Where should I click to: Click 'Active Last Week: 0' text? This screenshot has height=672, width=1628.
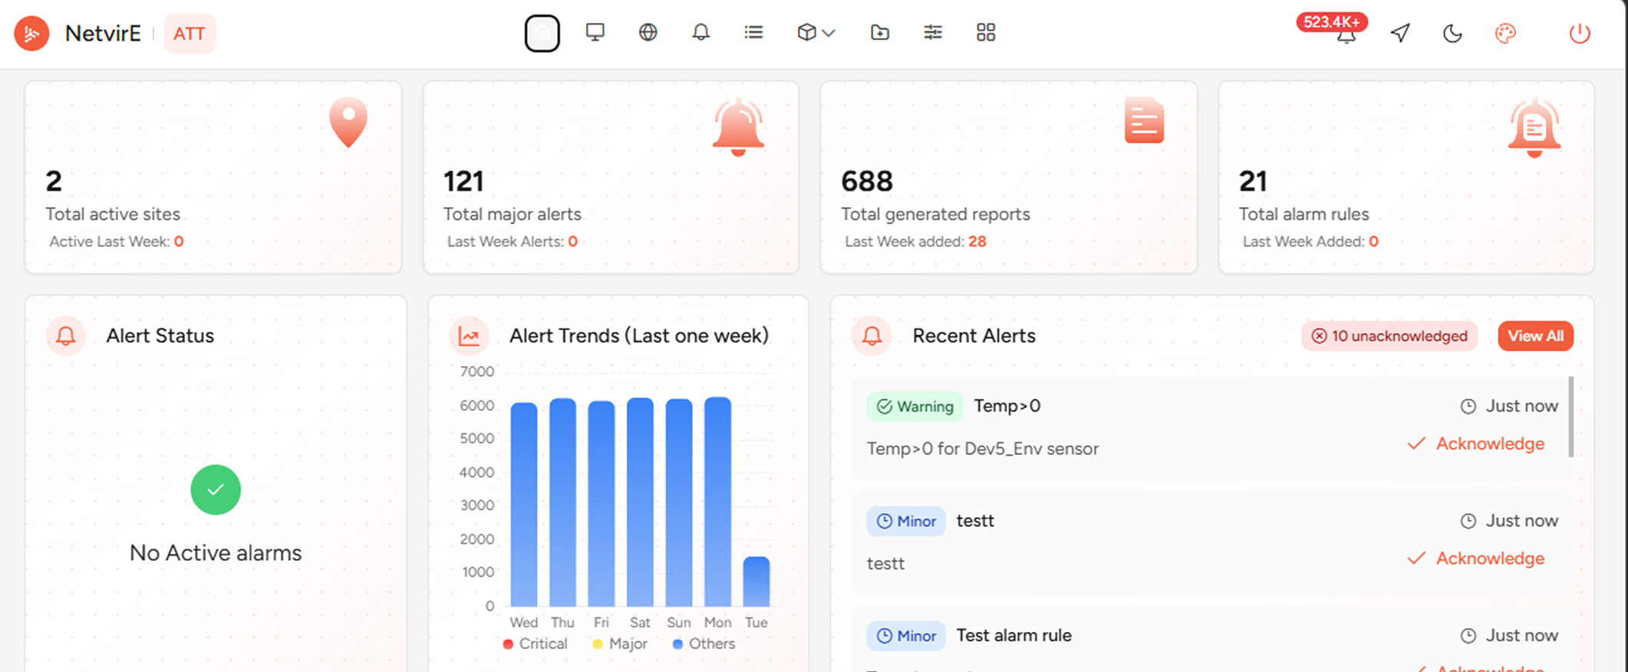[117, 242]
